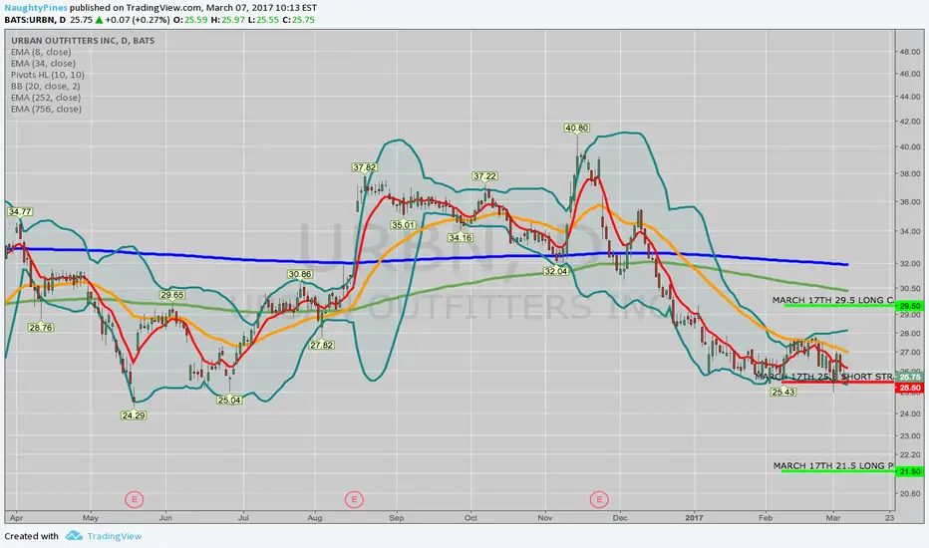Select the March 17th 21.5 long put line label
Viewport: 929px width, 548px height.
833,465
